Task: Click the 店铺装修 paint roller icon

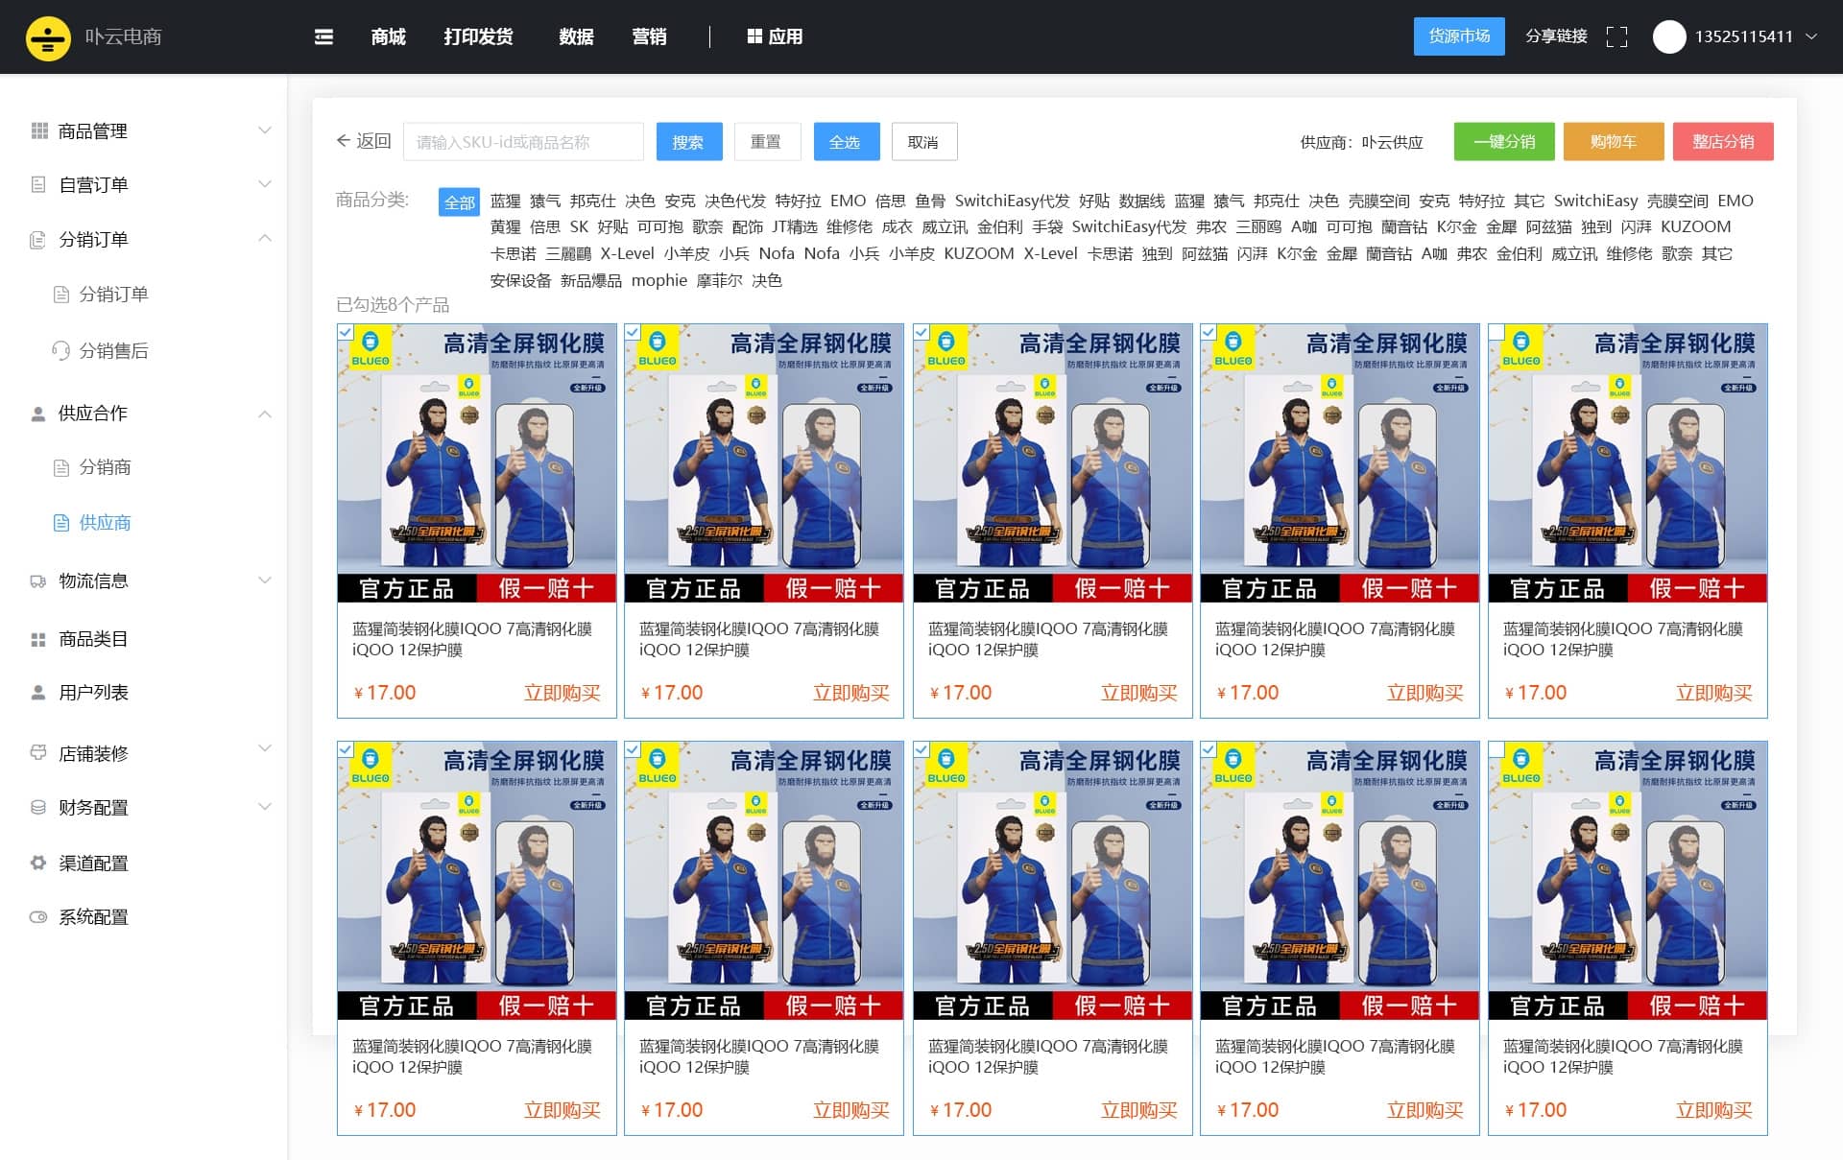Action: click(38, 753)
